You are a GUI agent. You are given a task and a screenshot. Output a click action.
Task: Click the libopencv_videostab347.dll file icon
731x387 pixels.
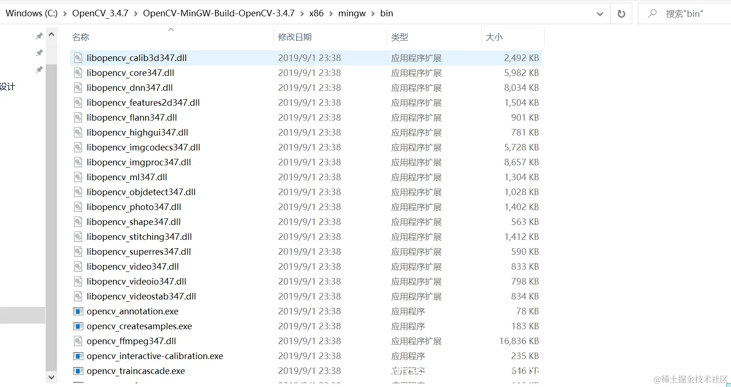(x=78, y=296)
